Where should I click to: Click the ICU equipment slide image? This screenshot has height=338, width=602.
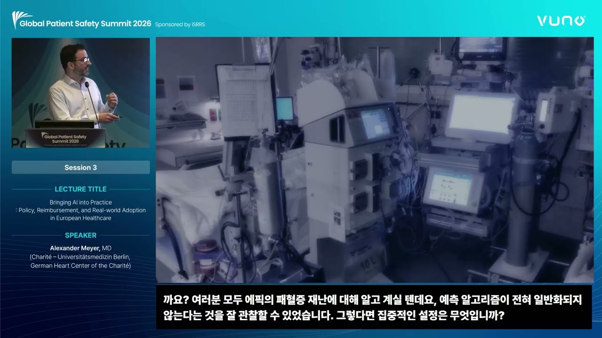coord(374,160)
